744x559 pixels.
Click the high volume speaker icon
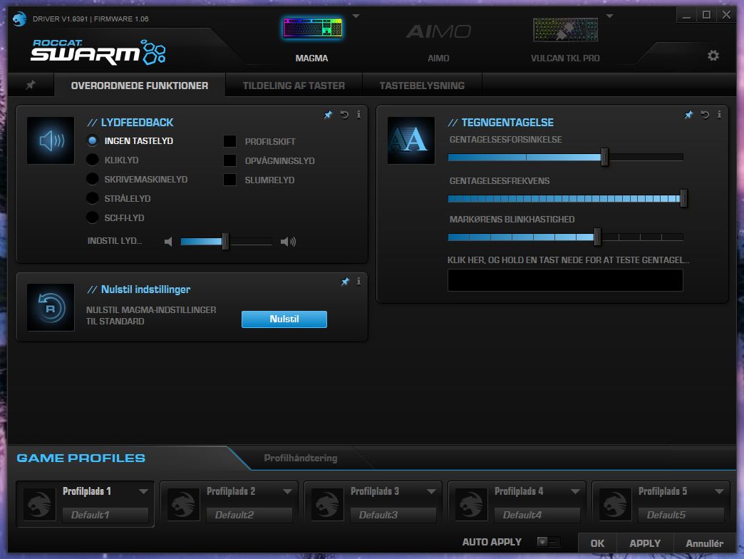click(x=288, y=242)
